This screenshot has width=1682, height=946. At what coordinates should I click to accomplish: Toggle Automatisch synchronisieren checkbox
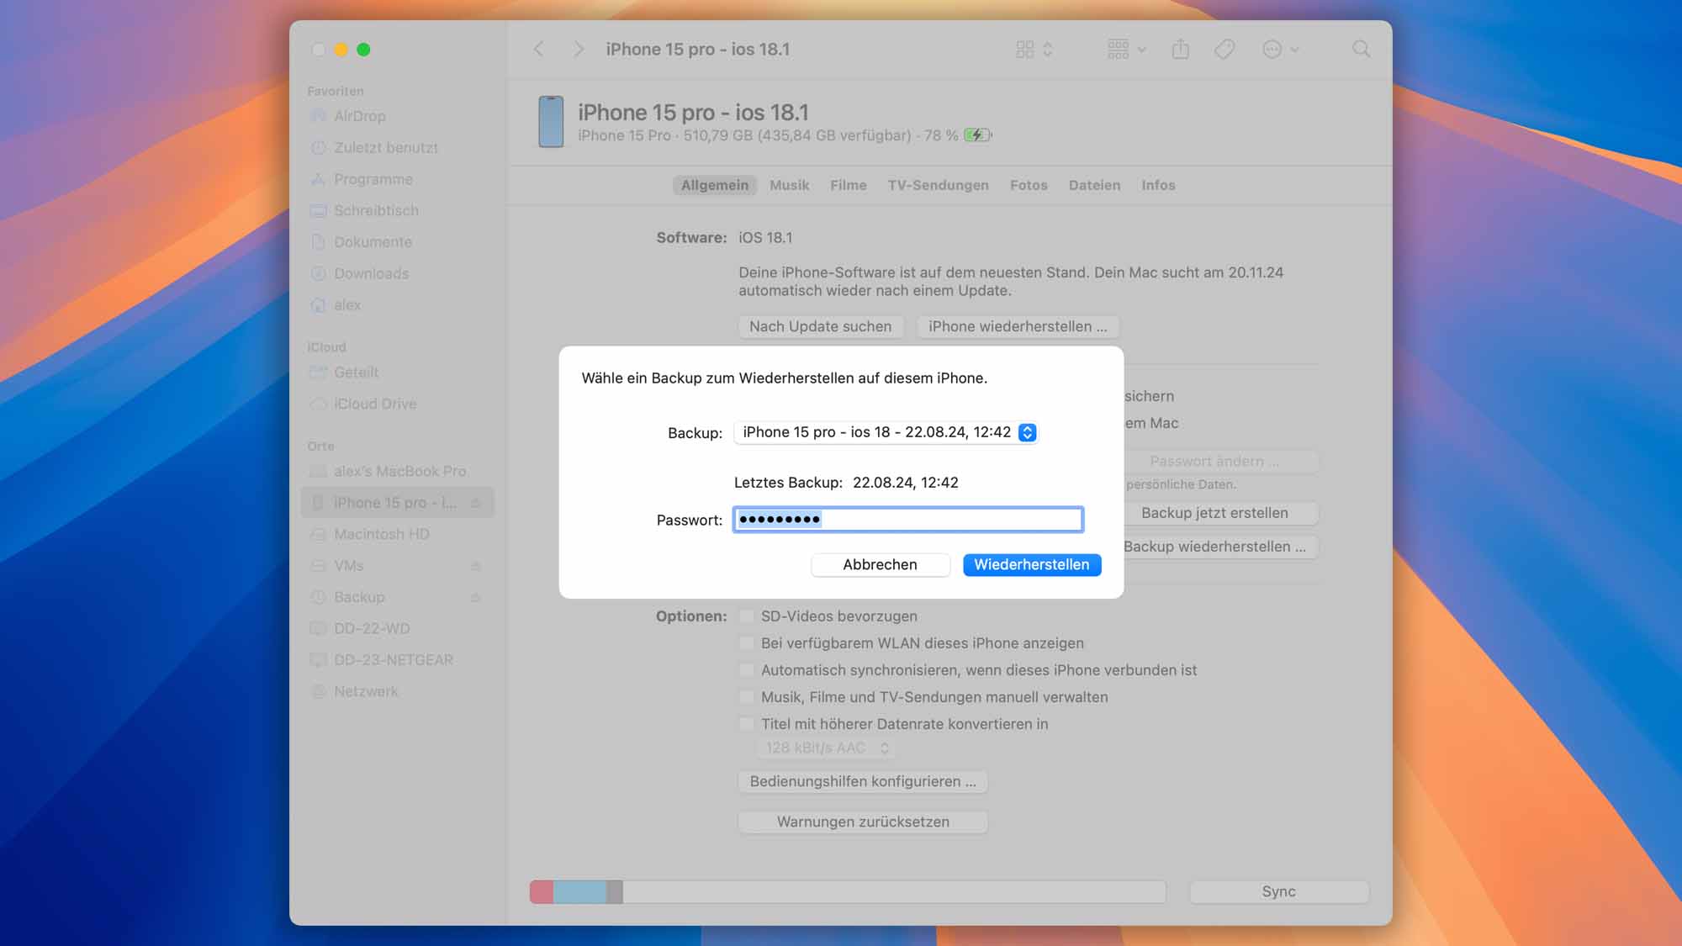[x=746, y=670]
